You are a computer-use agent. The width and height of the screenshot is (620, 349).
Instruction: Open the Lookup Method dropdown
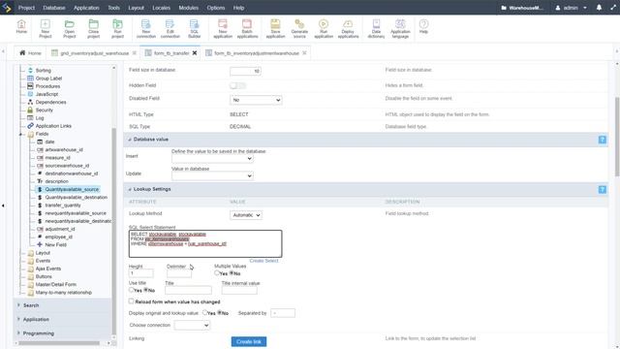245,215
